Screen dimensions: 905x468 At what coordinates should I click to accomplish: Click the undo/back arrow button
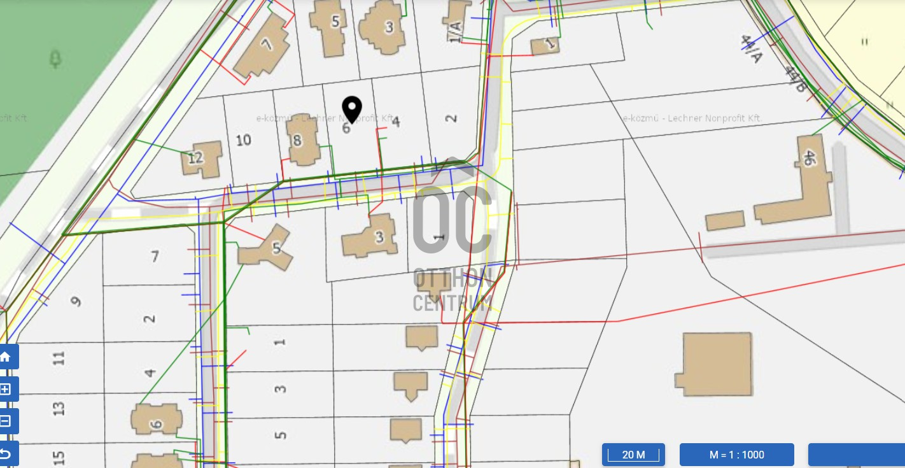coord(8,453)
